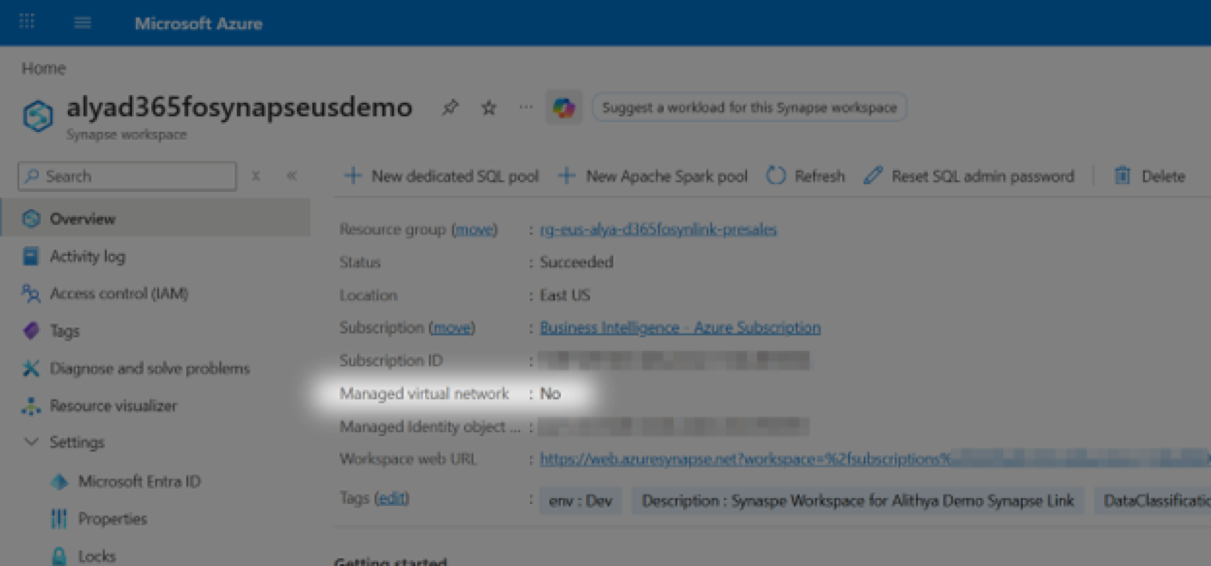
Task: Click the Microsoft Azure title
Action: click(199, 24)
